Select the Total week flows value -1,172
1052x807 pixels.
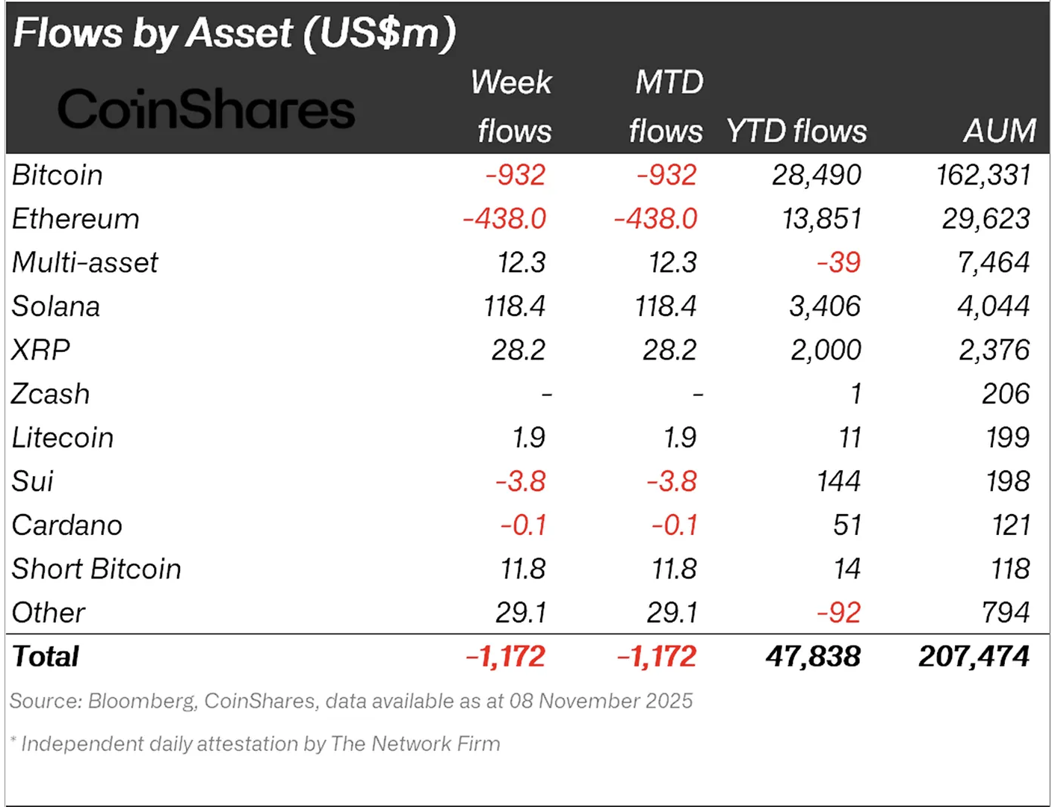click(x=506, y=656)
